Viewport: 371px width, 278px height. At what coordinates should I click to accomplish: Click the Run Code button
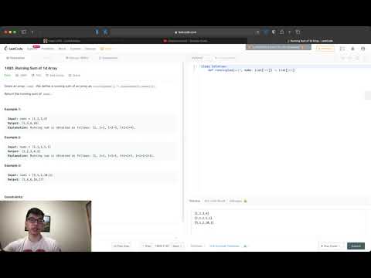(331, 246)
